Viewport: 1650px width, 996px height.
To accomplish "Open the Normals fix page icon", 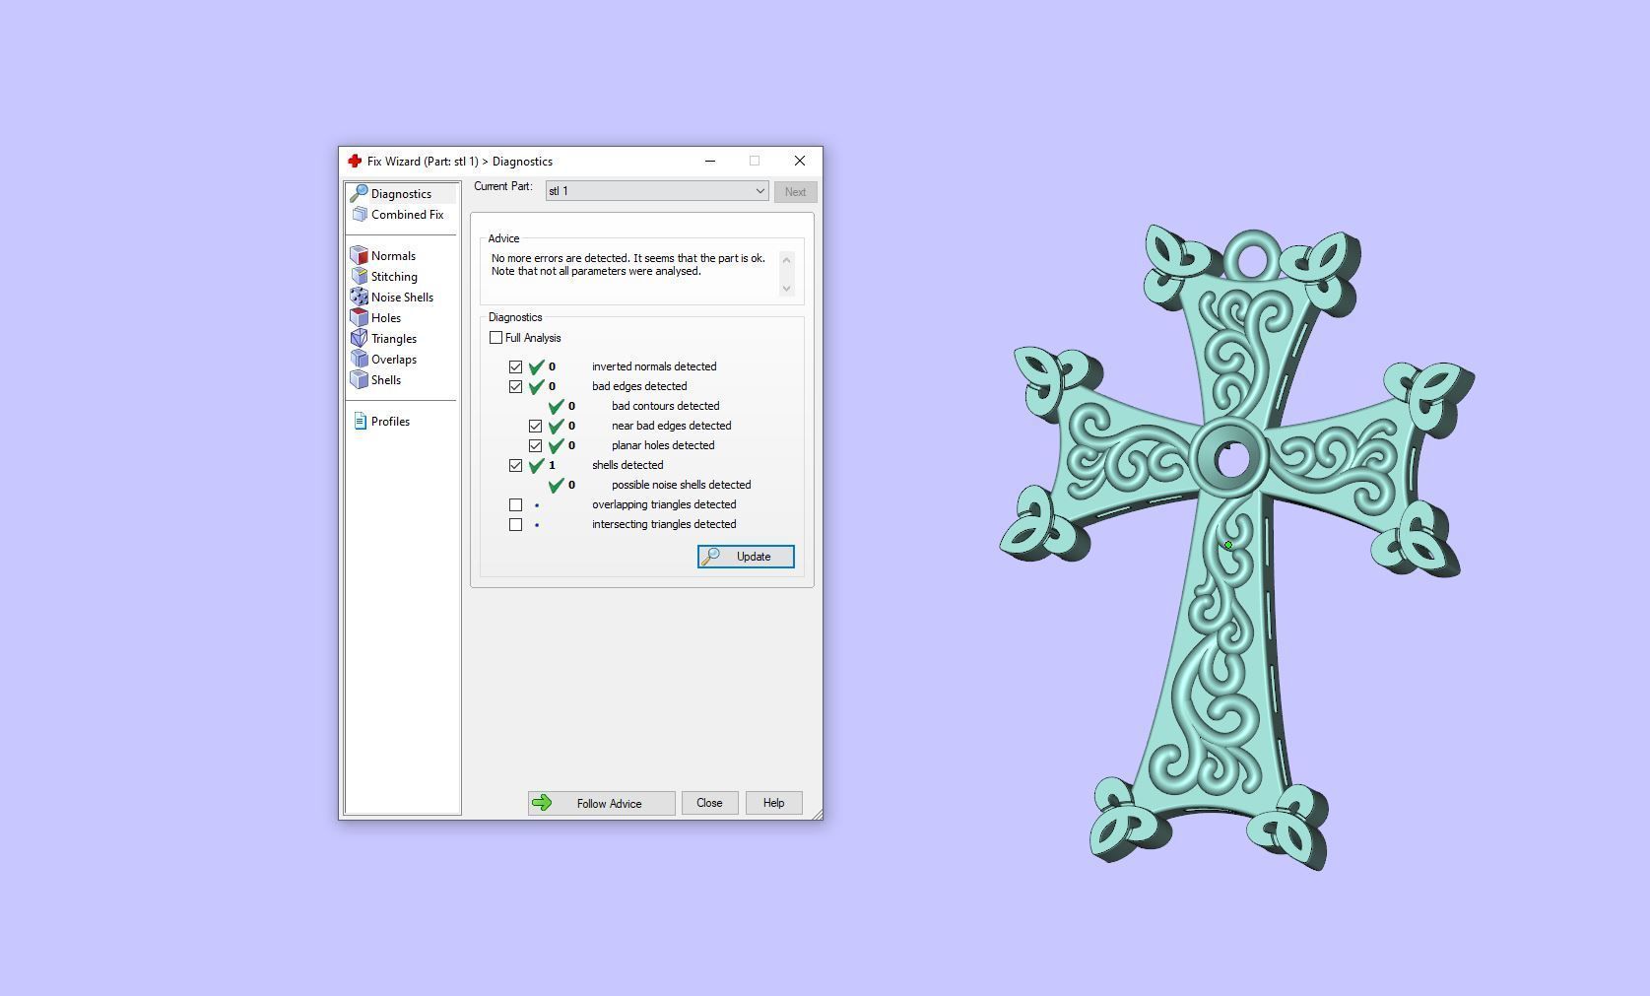I will point(360,255).
